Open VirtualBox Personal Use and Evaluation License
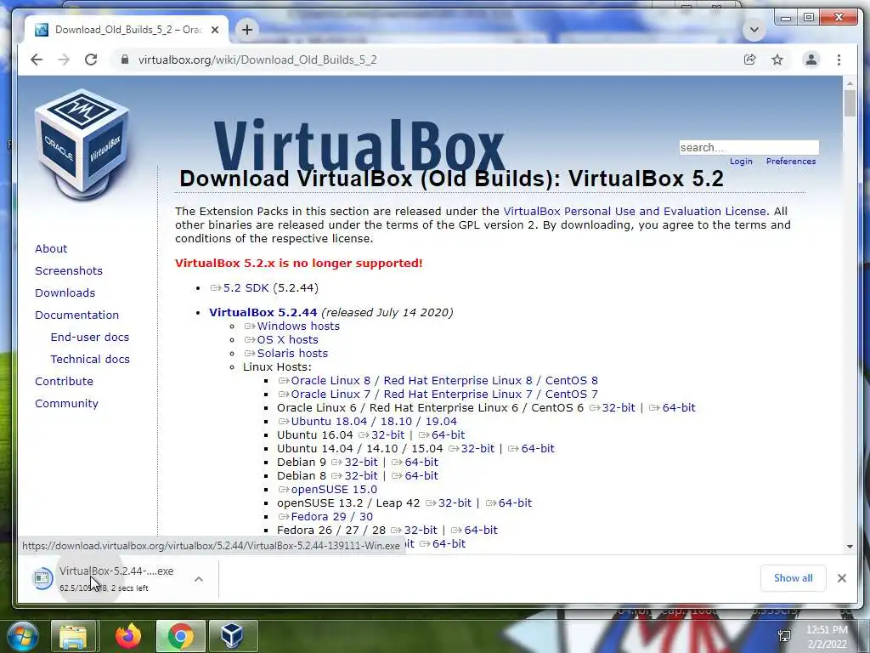This screenshot has height=653, width=870. click(635, 211)
